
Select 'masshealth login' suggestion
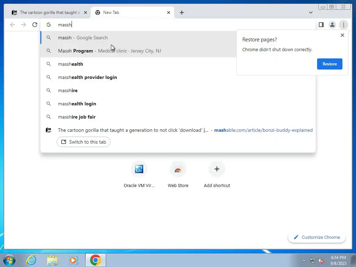178,104
